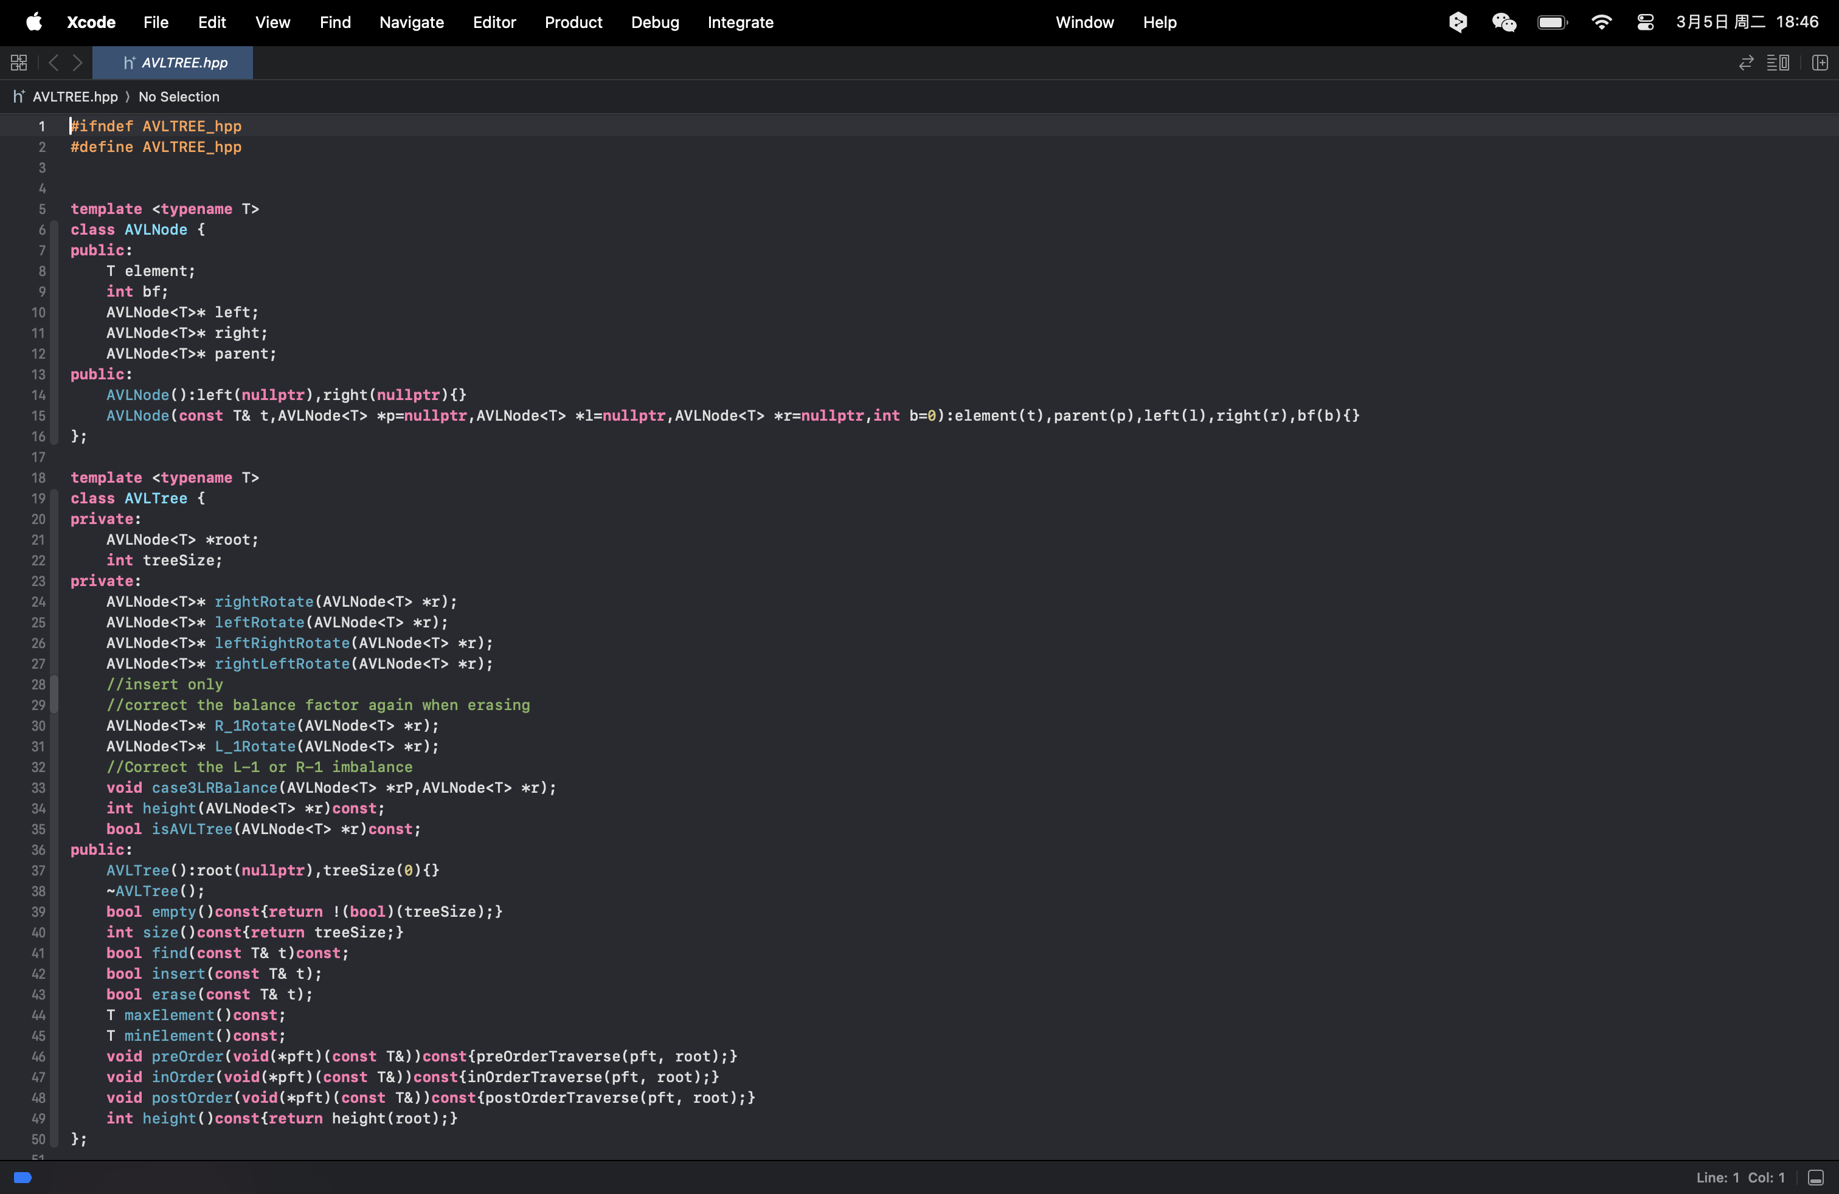Check the battery status icon

point(1553,22)
